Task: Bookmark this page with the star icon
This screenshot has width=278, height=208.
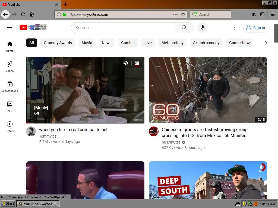Action: 183,14
